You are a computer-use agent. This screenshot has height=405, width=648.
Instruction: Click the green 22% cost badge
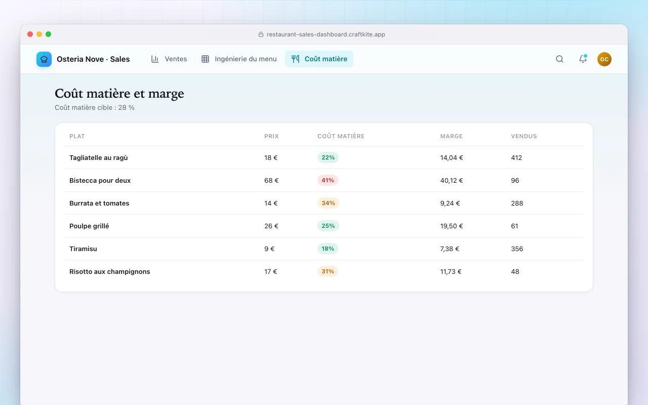[328, 157]
